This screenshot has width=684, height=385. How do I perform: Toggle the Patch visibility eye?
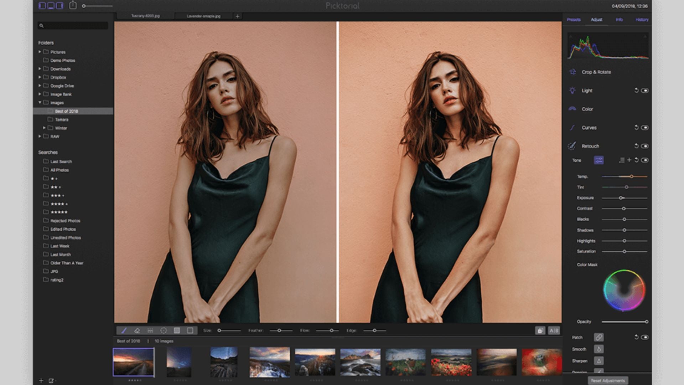point(645,337)
